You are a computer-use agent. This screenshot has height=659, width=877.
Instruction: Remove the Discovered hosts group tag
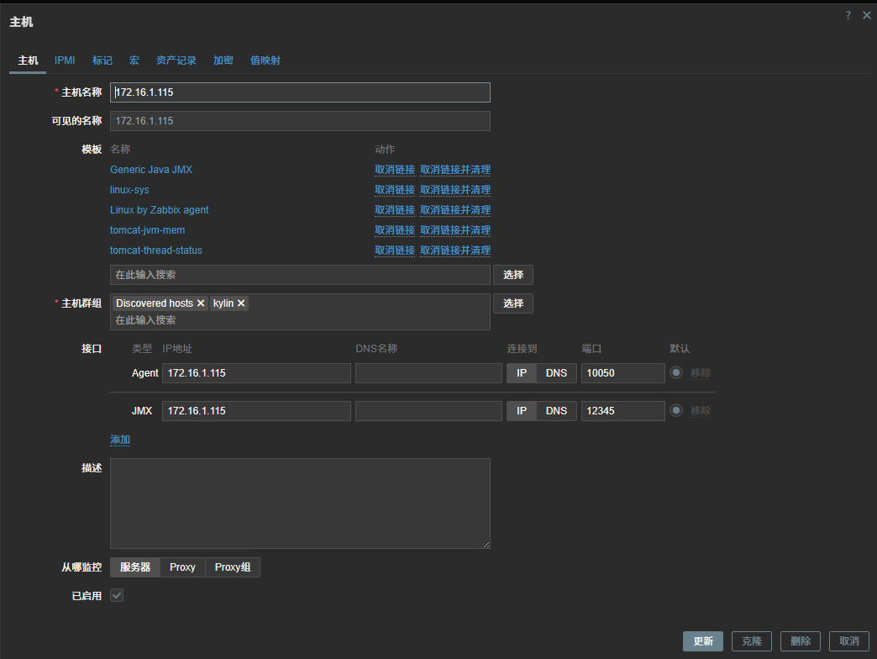(x=201, y=303)
